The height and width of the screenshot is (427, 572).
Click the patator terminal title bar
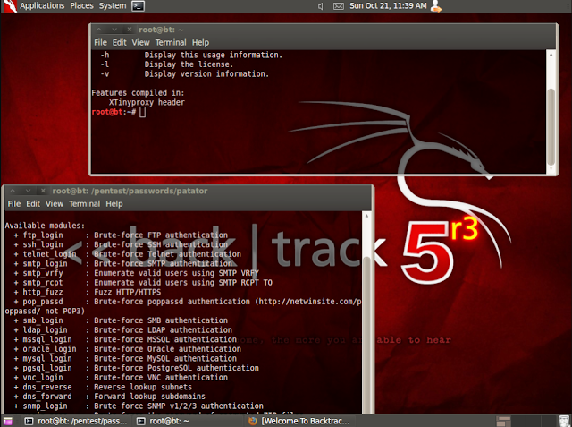(x=188, y=191)
